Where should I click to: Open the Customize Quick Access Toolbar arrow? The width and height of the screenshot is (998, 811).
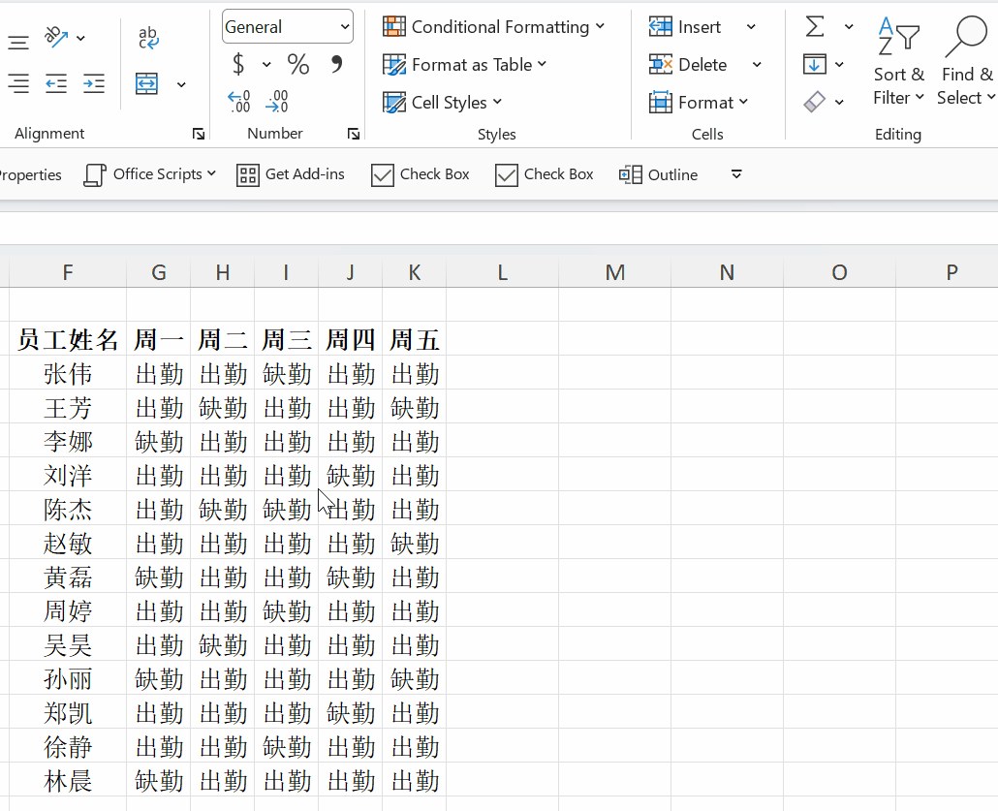(x=736, y=174)
